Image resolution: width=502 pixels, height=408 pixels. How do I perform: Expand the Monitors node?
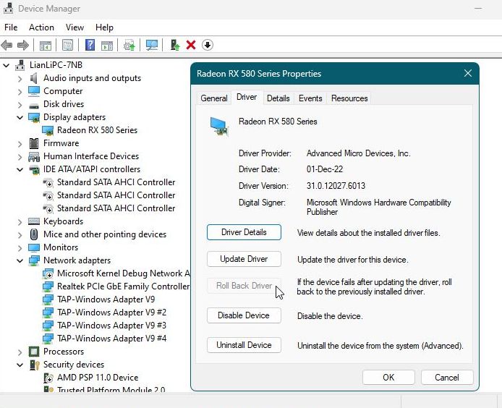pos(20,248)
